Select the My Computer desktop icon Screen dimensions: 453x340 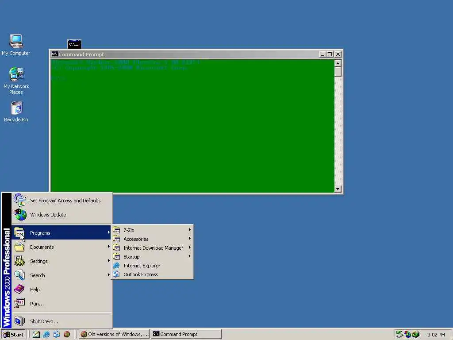[16, 45]
